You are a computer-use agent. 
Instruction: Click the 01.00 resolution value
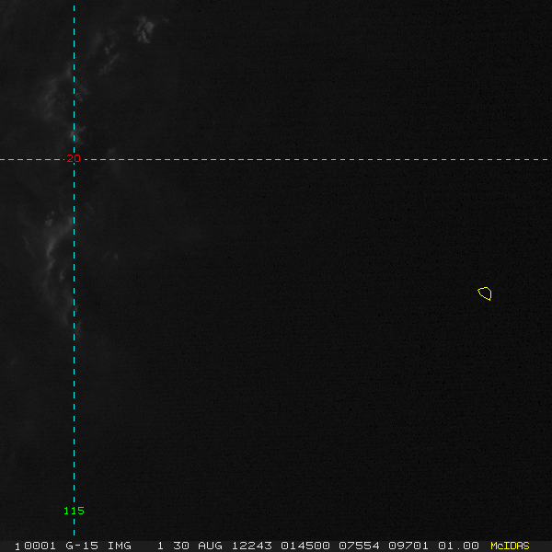(458, 546)
